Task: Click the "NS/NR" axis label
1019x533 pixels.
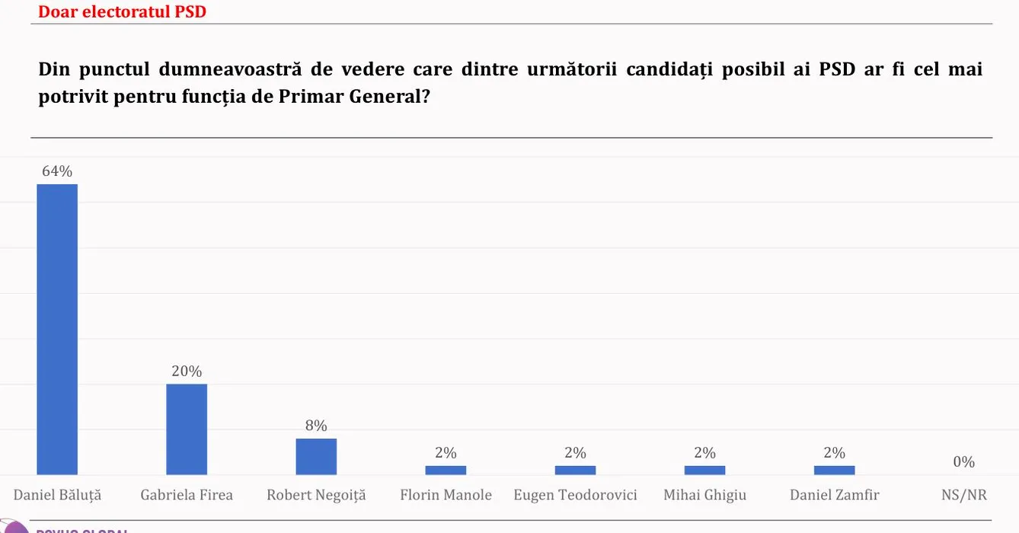Action: 963,495
